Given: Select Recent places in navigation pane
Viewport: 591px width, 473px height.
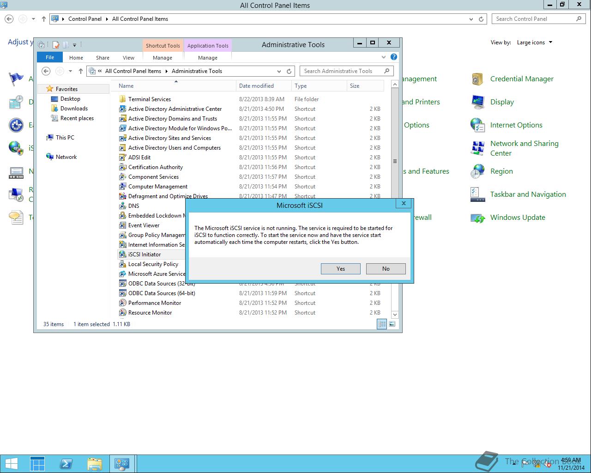Looking at the screenshot, I should click(77, 118).
